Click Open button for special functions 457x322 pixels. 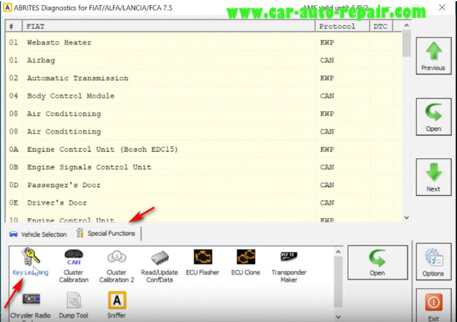377,263
